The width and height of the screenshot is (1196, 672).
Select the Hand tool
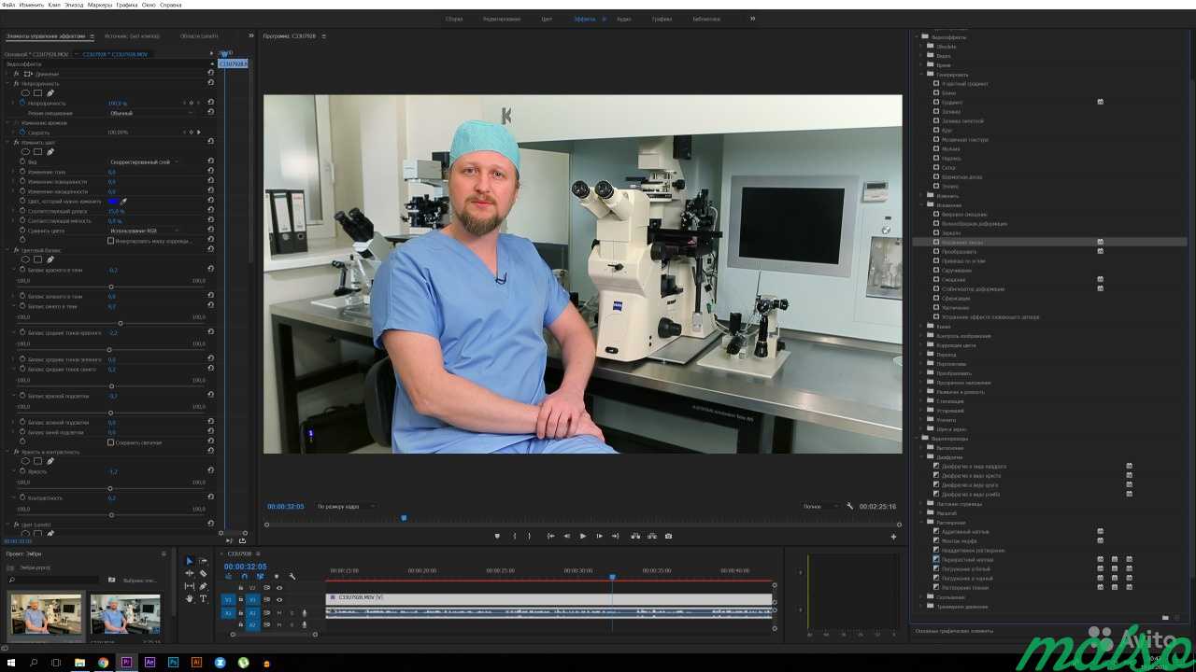190,598
